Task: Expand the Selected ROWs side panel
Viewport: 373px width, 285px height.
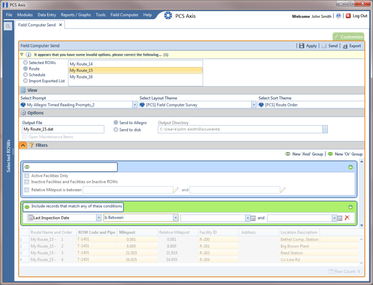Action: (x=9, y=156)
